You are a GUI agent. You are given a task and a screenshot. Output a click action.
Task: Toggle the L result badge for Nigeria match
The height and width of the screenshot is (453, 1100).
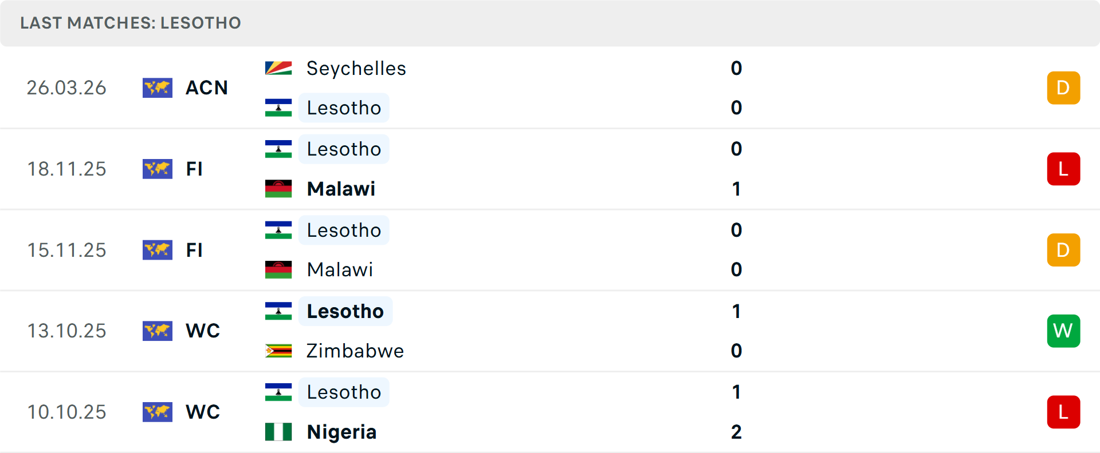1063,412
